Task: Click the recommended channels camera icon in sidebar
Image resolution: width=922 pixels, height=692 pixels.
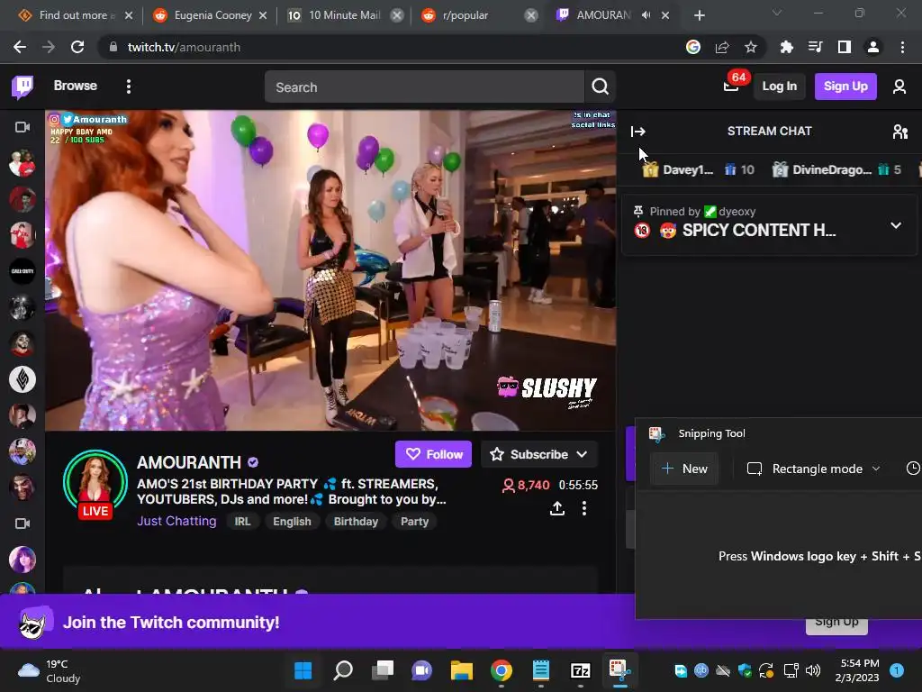Action: point(23,524)
